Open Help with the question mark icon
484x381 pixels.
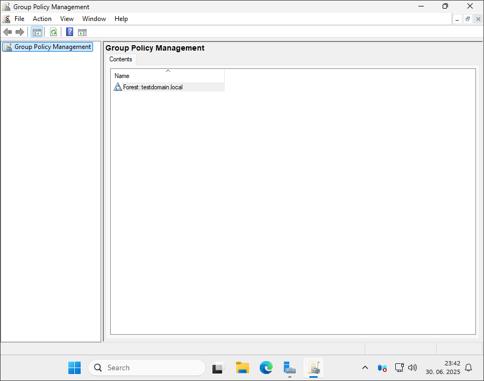click(x=70, y=32)
